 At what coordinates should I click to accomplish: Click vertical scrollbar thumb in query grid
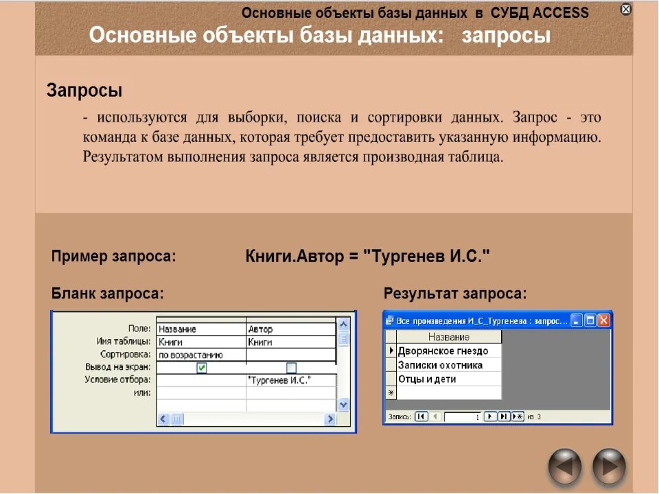pos(343,338)
